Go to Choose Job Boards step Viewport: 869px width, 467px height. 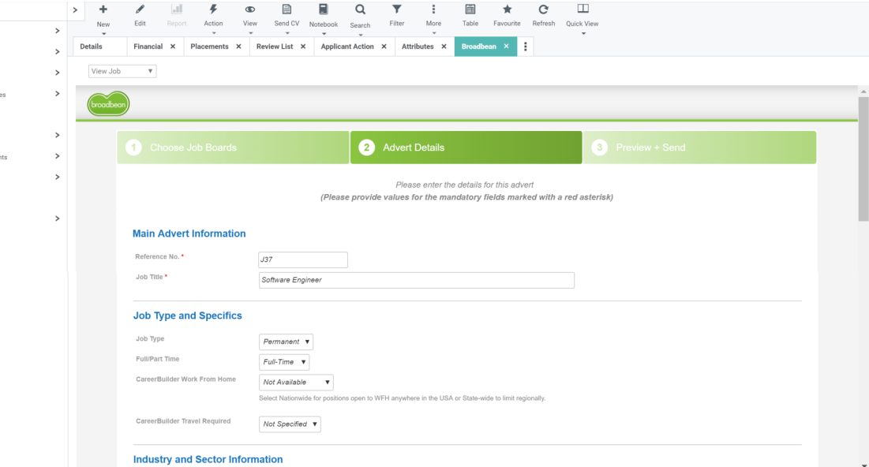(x=233, y=148)
